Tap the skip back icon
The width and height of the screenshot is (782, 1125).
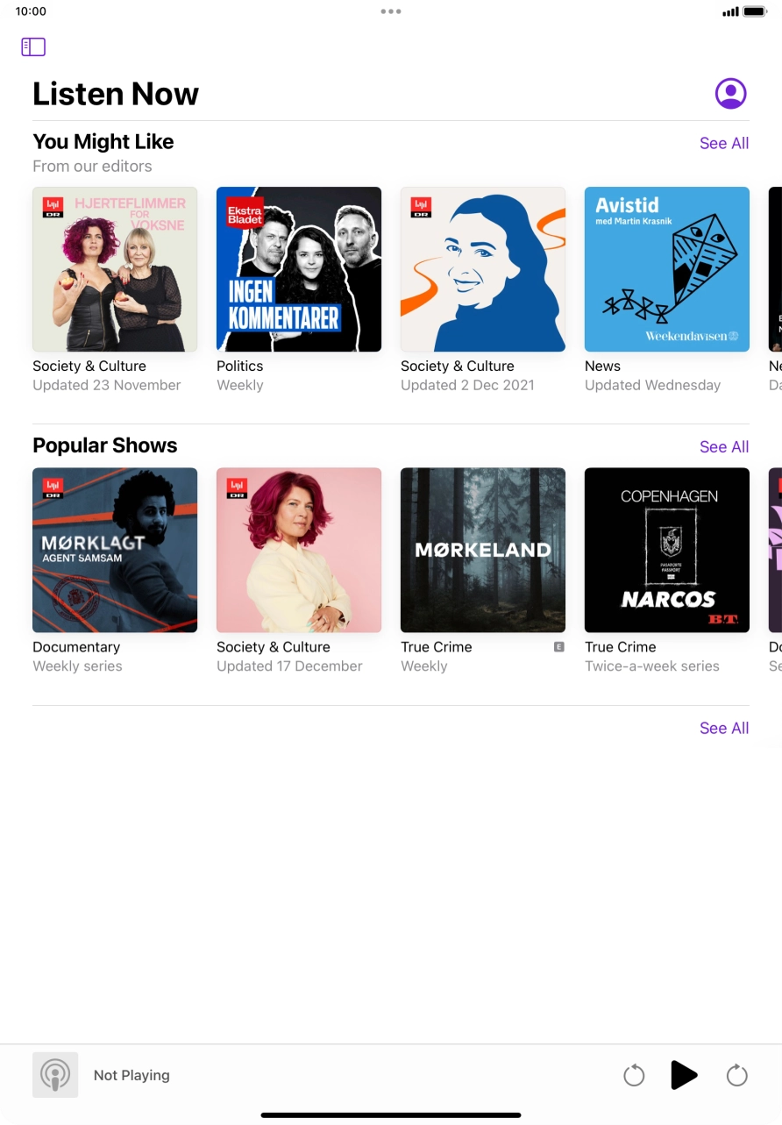(x=634, y=1075)
